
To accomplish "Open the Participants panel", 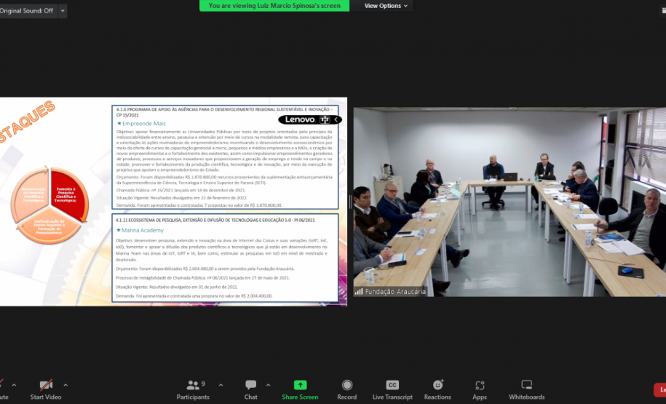I will click(x=193, y=389).
